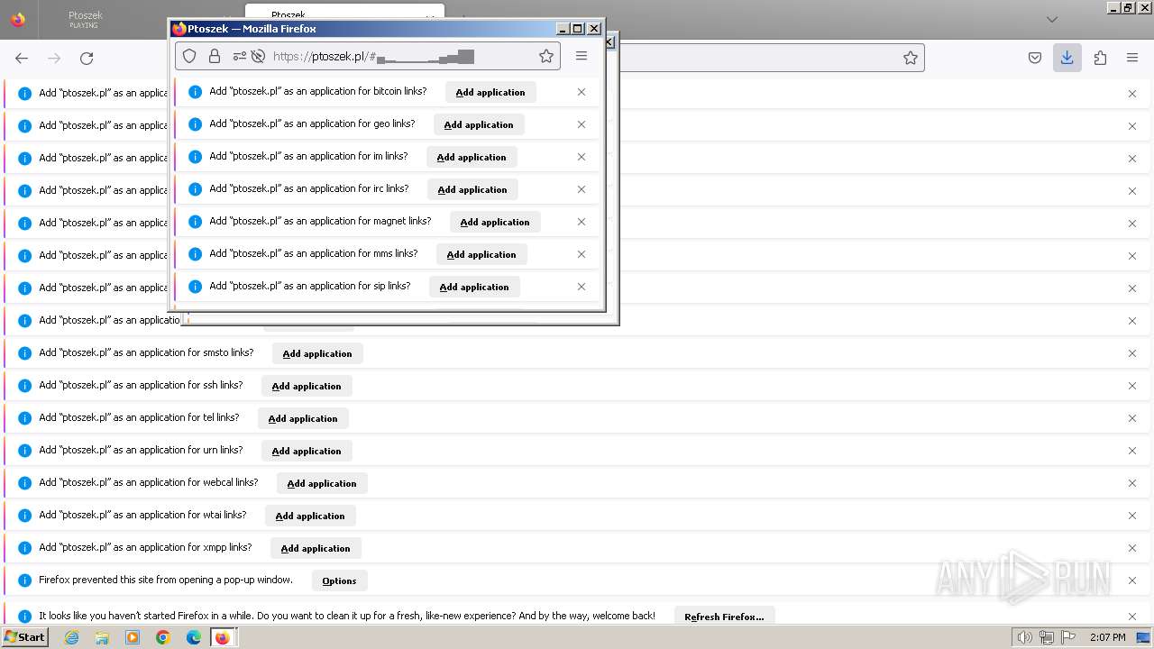Click info icon of pop-up blocked notification
The image size is (1154, 649).
click(24, 580)
